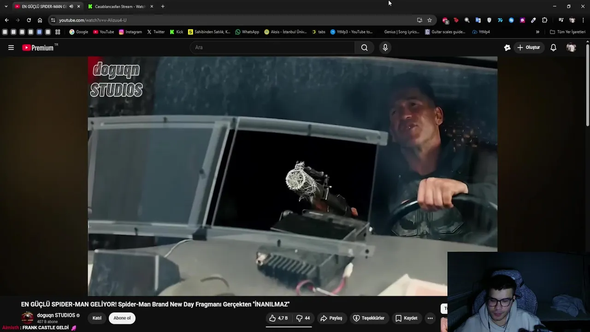Open the YouTube guide hamburger menu
Viewport: 590px width, 332px height.
coord(11,47)
